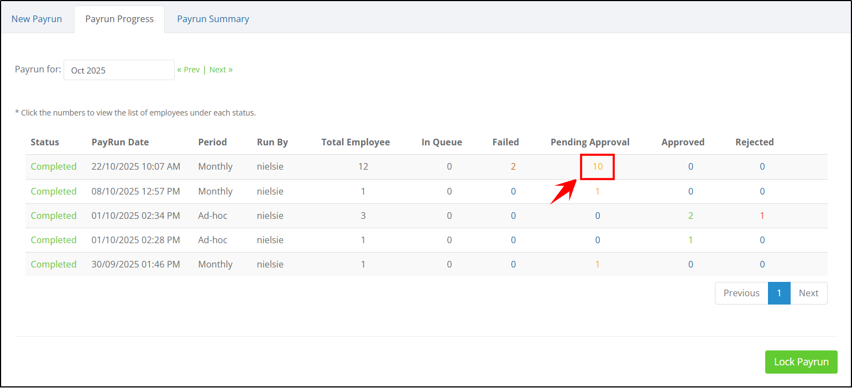852x388 pixels.
Task: Open Failed count 2 for 22/10/2025 payrun
Action: [513, 167]
